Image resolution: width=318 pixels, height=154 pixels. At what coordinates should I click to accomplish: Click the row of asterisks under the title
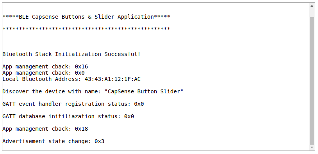86,29
